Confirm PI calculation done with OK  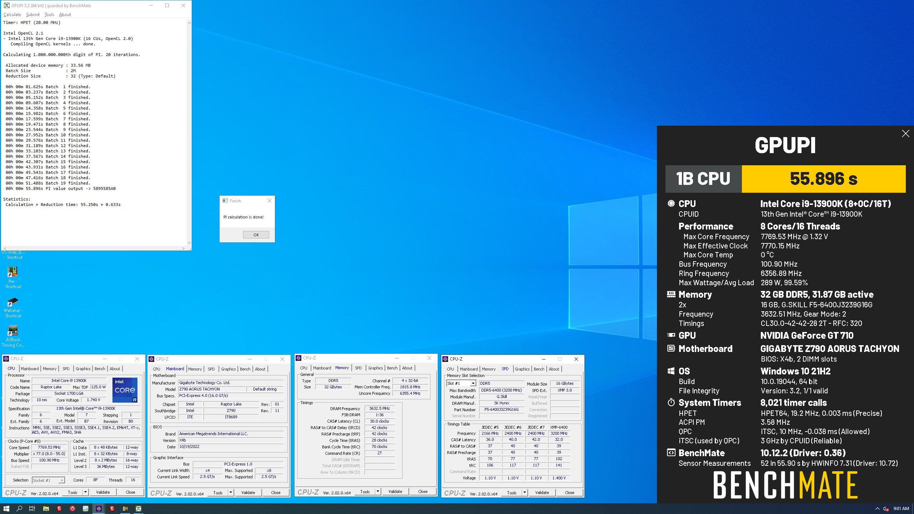point(256,235)
